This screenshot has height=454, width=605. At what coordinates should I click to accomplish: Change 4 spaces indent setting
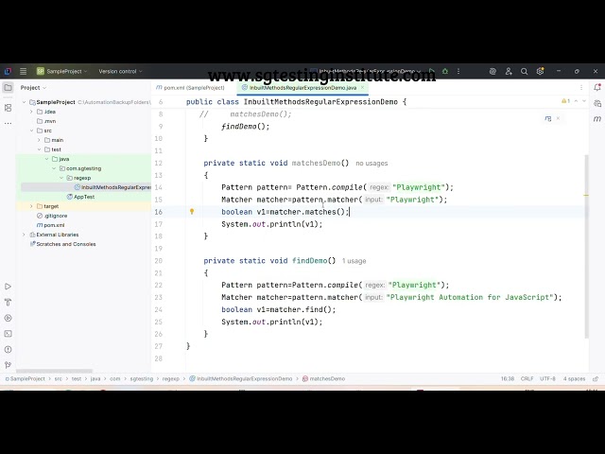(574, 378)
